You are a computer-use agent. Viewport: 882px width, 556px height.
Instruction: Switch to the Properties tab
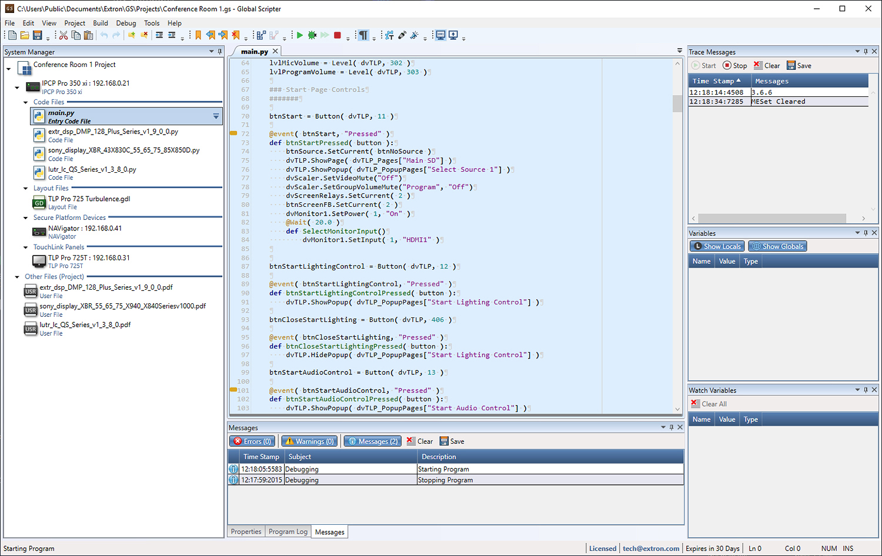pos(246,532)
